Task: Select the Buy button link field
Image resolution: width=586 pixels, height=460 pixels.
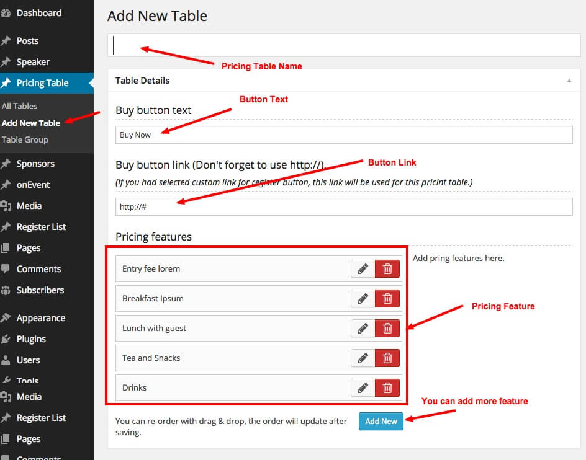Action: pos(343,206)
